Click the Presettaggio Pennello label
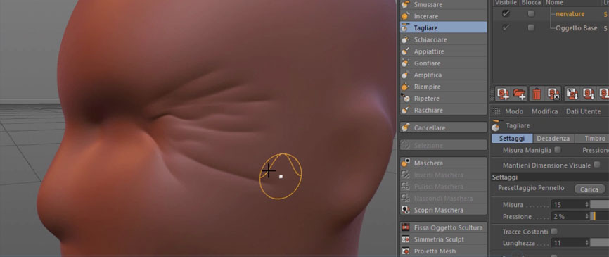Screen dimensions: 609x257 pyautogui.click(x=531, y=188)
